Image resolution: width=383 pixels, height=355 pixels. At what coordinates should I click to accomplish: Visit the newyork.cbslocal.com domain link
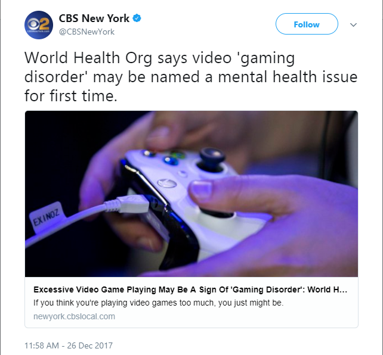(x=74, y=316)
